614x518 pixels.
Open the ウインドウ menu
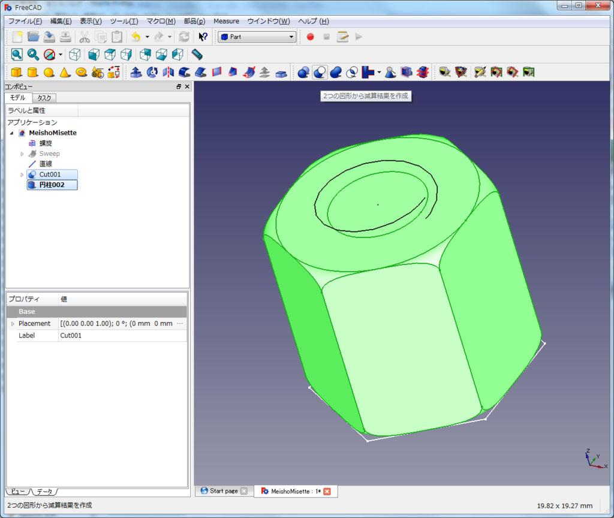click(x=269, y=21)
